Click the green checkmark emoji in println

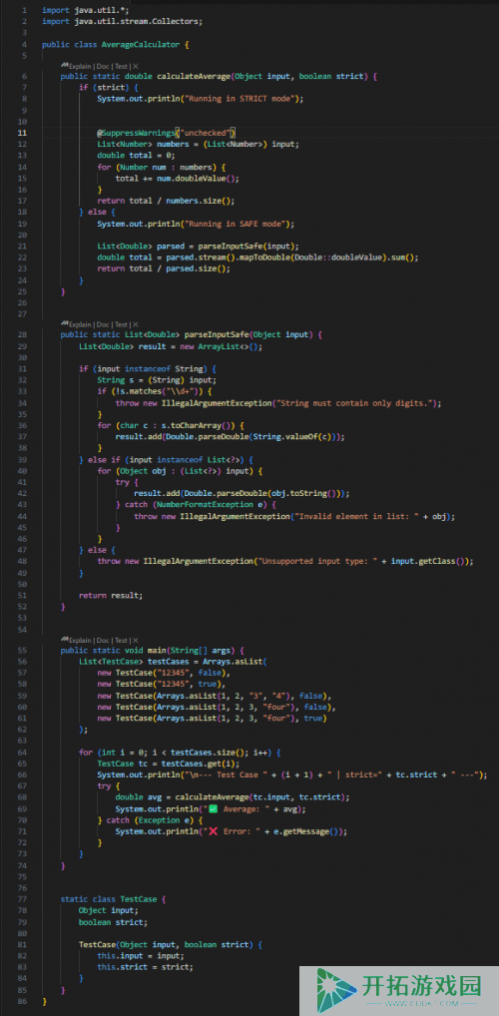click(x=213, y=808)
